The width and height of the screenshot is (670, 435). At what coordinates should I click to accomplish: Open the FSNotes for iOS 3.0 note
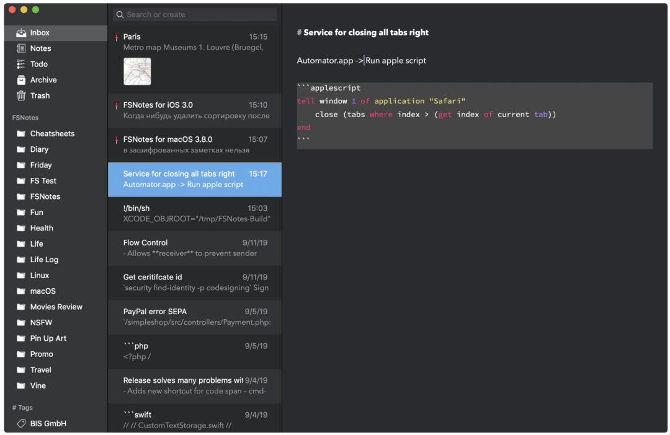click(195, 111)
